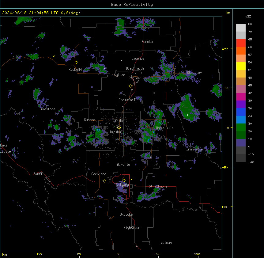Viewport: 264px width, 258px height.
Task: Click the Blackfalds label
Action: point(135,68)
